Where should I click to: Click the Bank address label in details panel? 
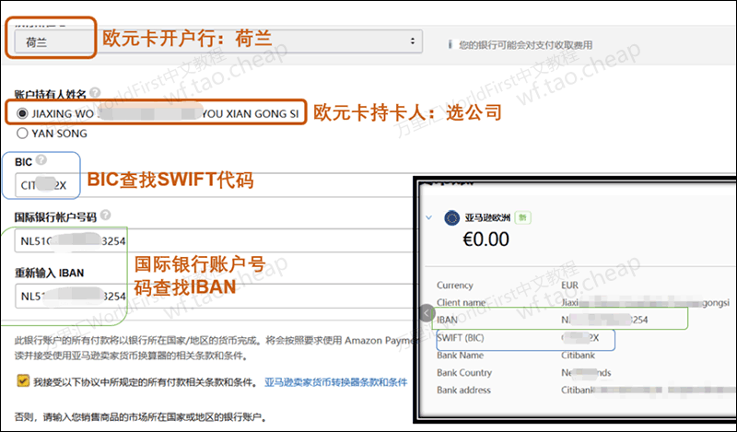(x=463, y=391)
